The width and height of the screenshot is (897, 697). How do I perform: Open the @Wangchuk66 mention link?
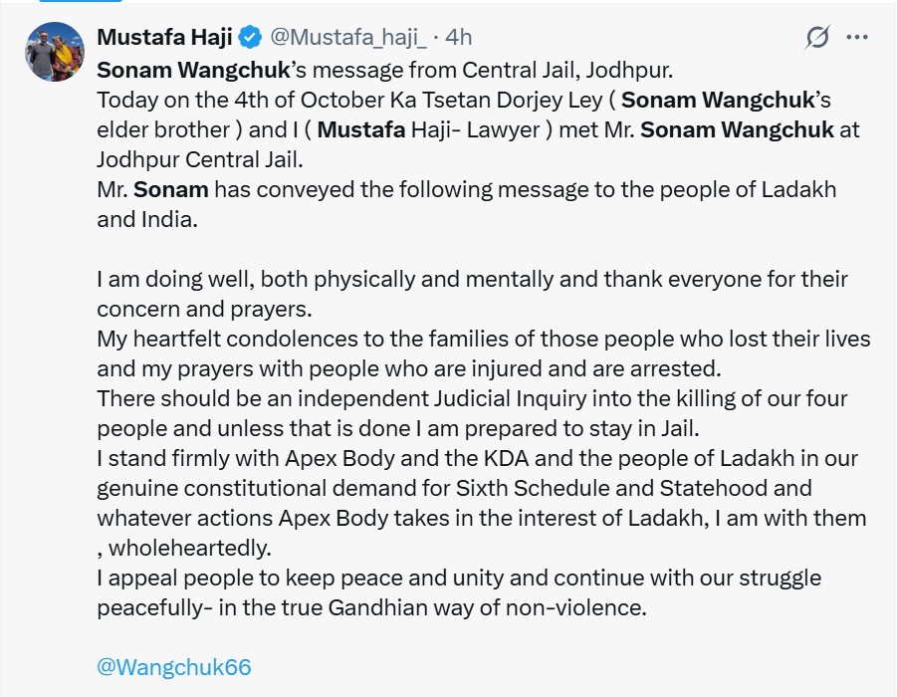(x=174, y=667)
